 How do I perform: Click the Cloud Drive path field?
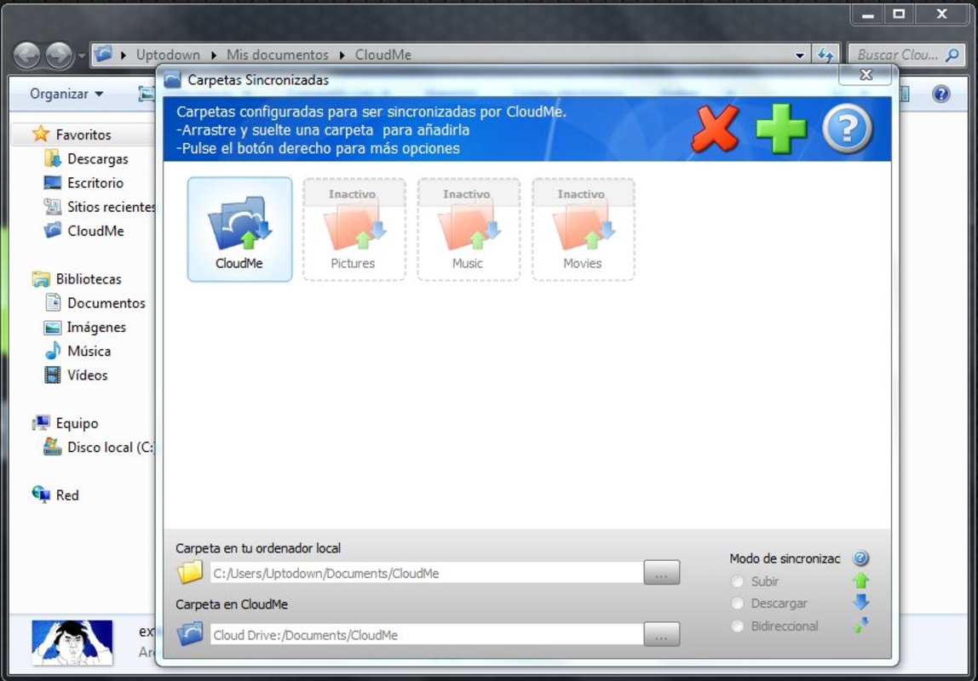click(427, 635)
